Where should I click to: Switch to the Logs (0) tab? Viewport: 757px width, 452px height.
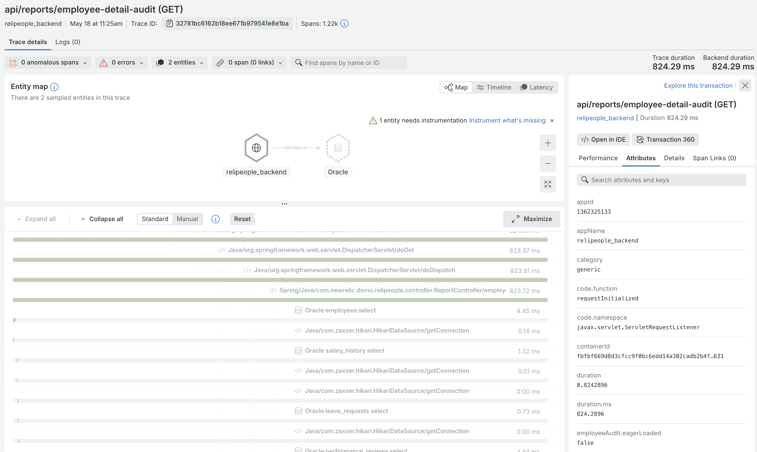(68, 42)
